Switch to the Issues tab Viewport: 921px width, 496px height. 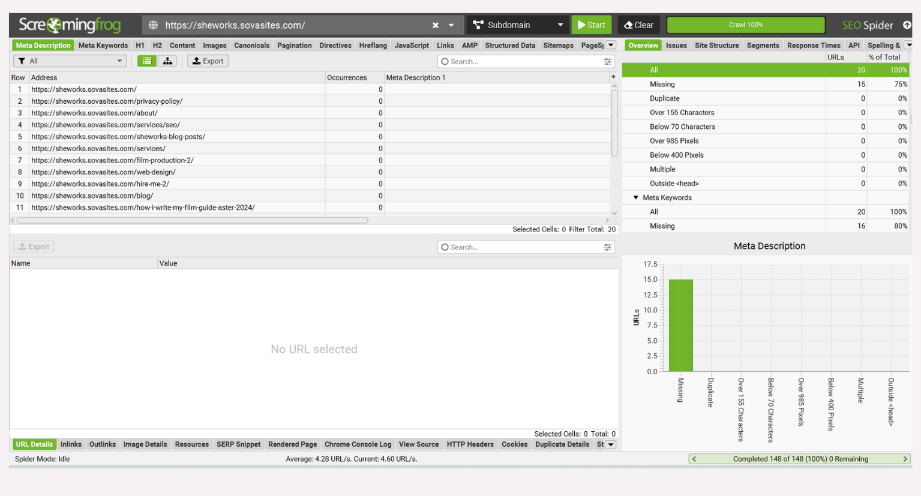(x=676, y=46)
